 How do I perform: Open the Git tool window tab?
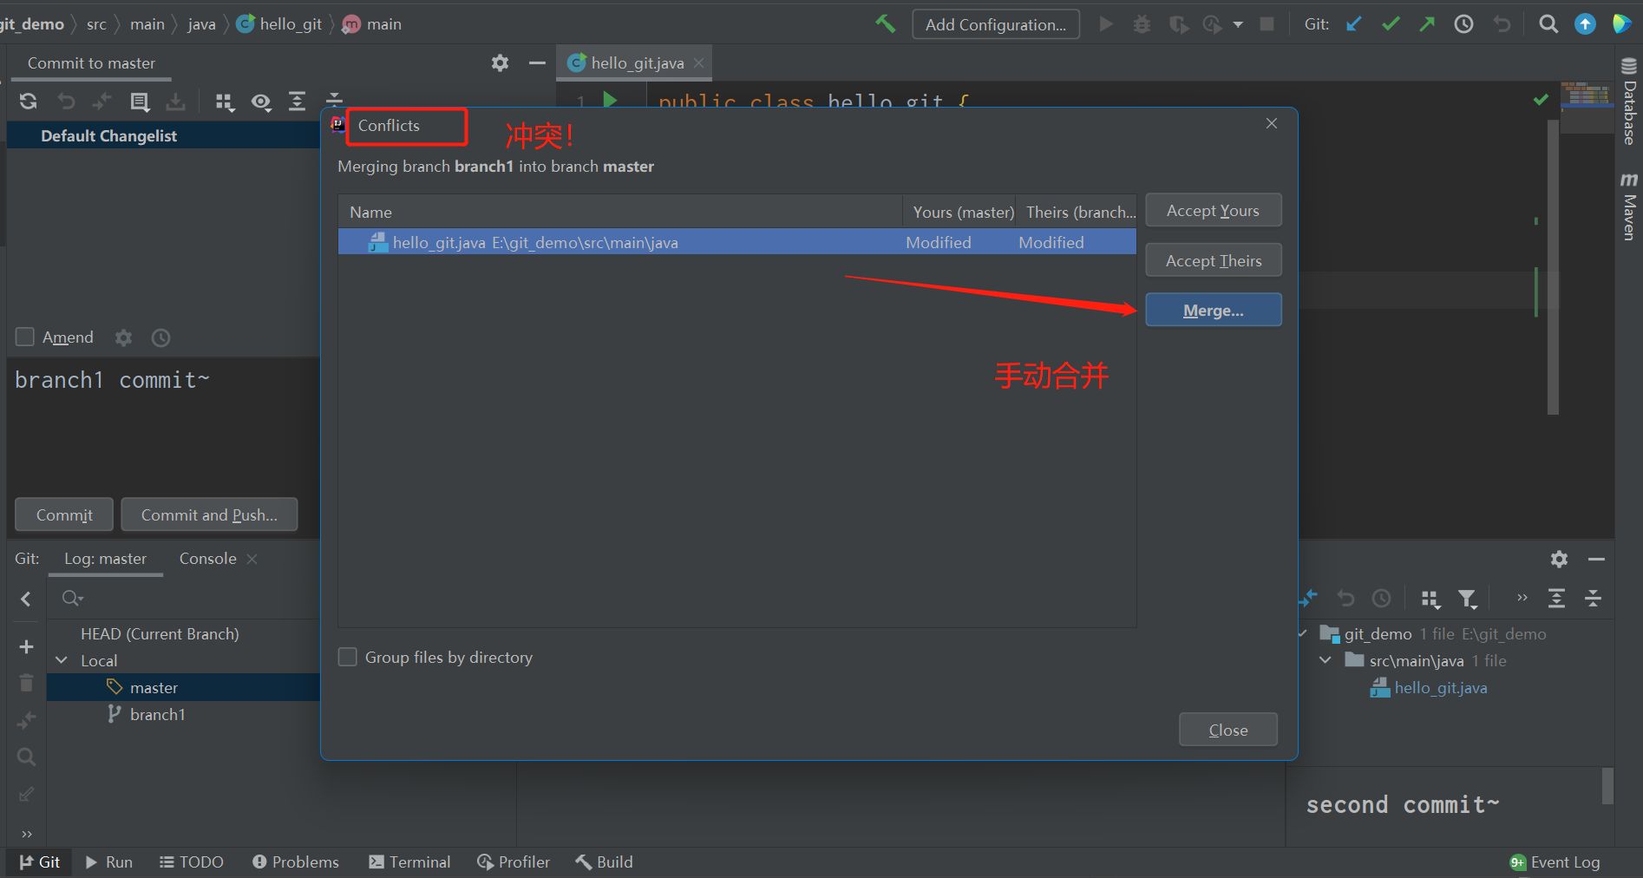40,862
